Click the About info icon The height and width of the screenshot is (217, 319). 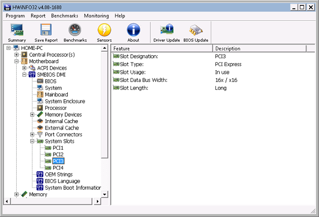click(x=133, y=30)
